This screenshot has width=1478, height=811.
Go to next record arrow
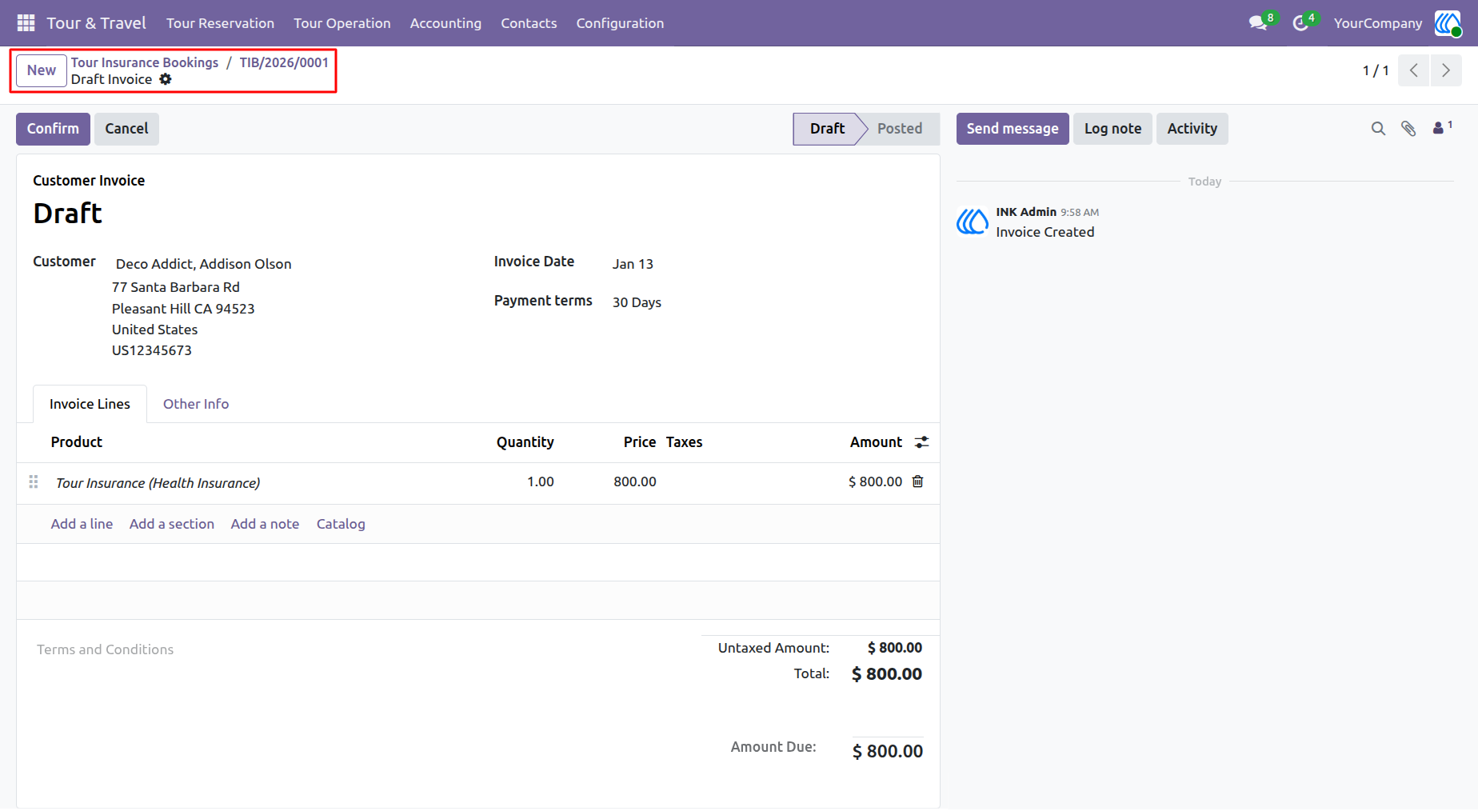click(x=1446, y=70)
